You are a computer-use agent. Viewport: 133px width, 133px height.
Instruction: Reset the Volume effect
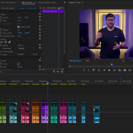click(40, 60)
